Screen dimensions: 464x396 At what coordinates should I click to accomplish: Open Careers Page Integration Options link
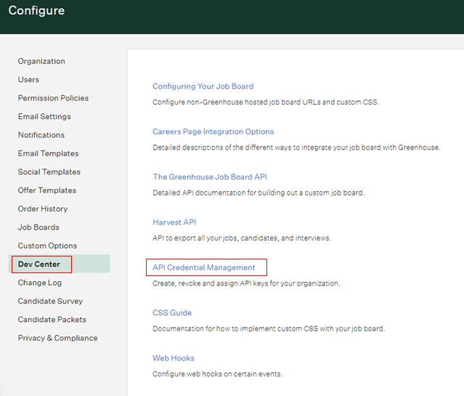click(x=213, y=132)
